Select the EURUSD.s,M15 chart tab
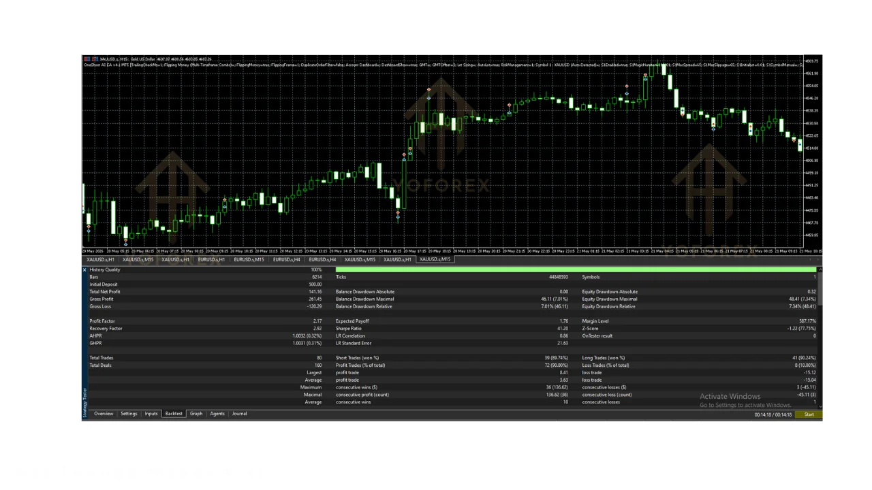This screenshot has width=872, height=490. click(249, 259)
